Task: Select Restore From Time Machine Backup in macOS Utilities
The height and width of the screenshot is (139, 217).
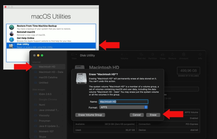Action: click(x=51, y=27)
